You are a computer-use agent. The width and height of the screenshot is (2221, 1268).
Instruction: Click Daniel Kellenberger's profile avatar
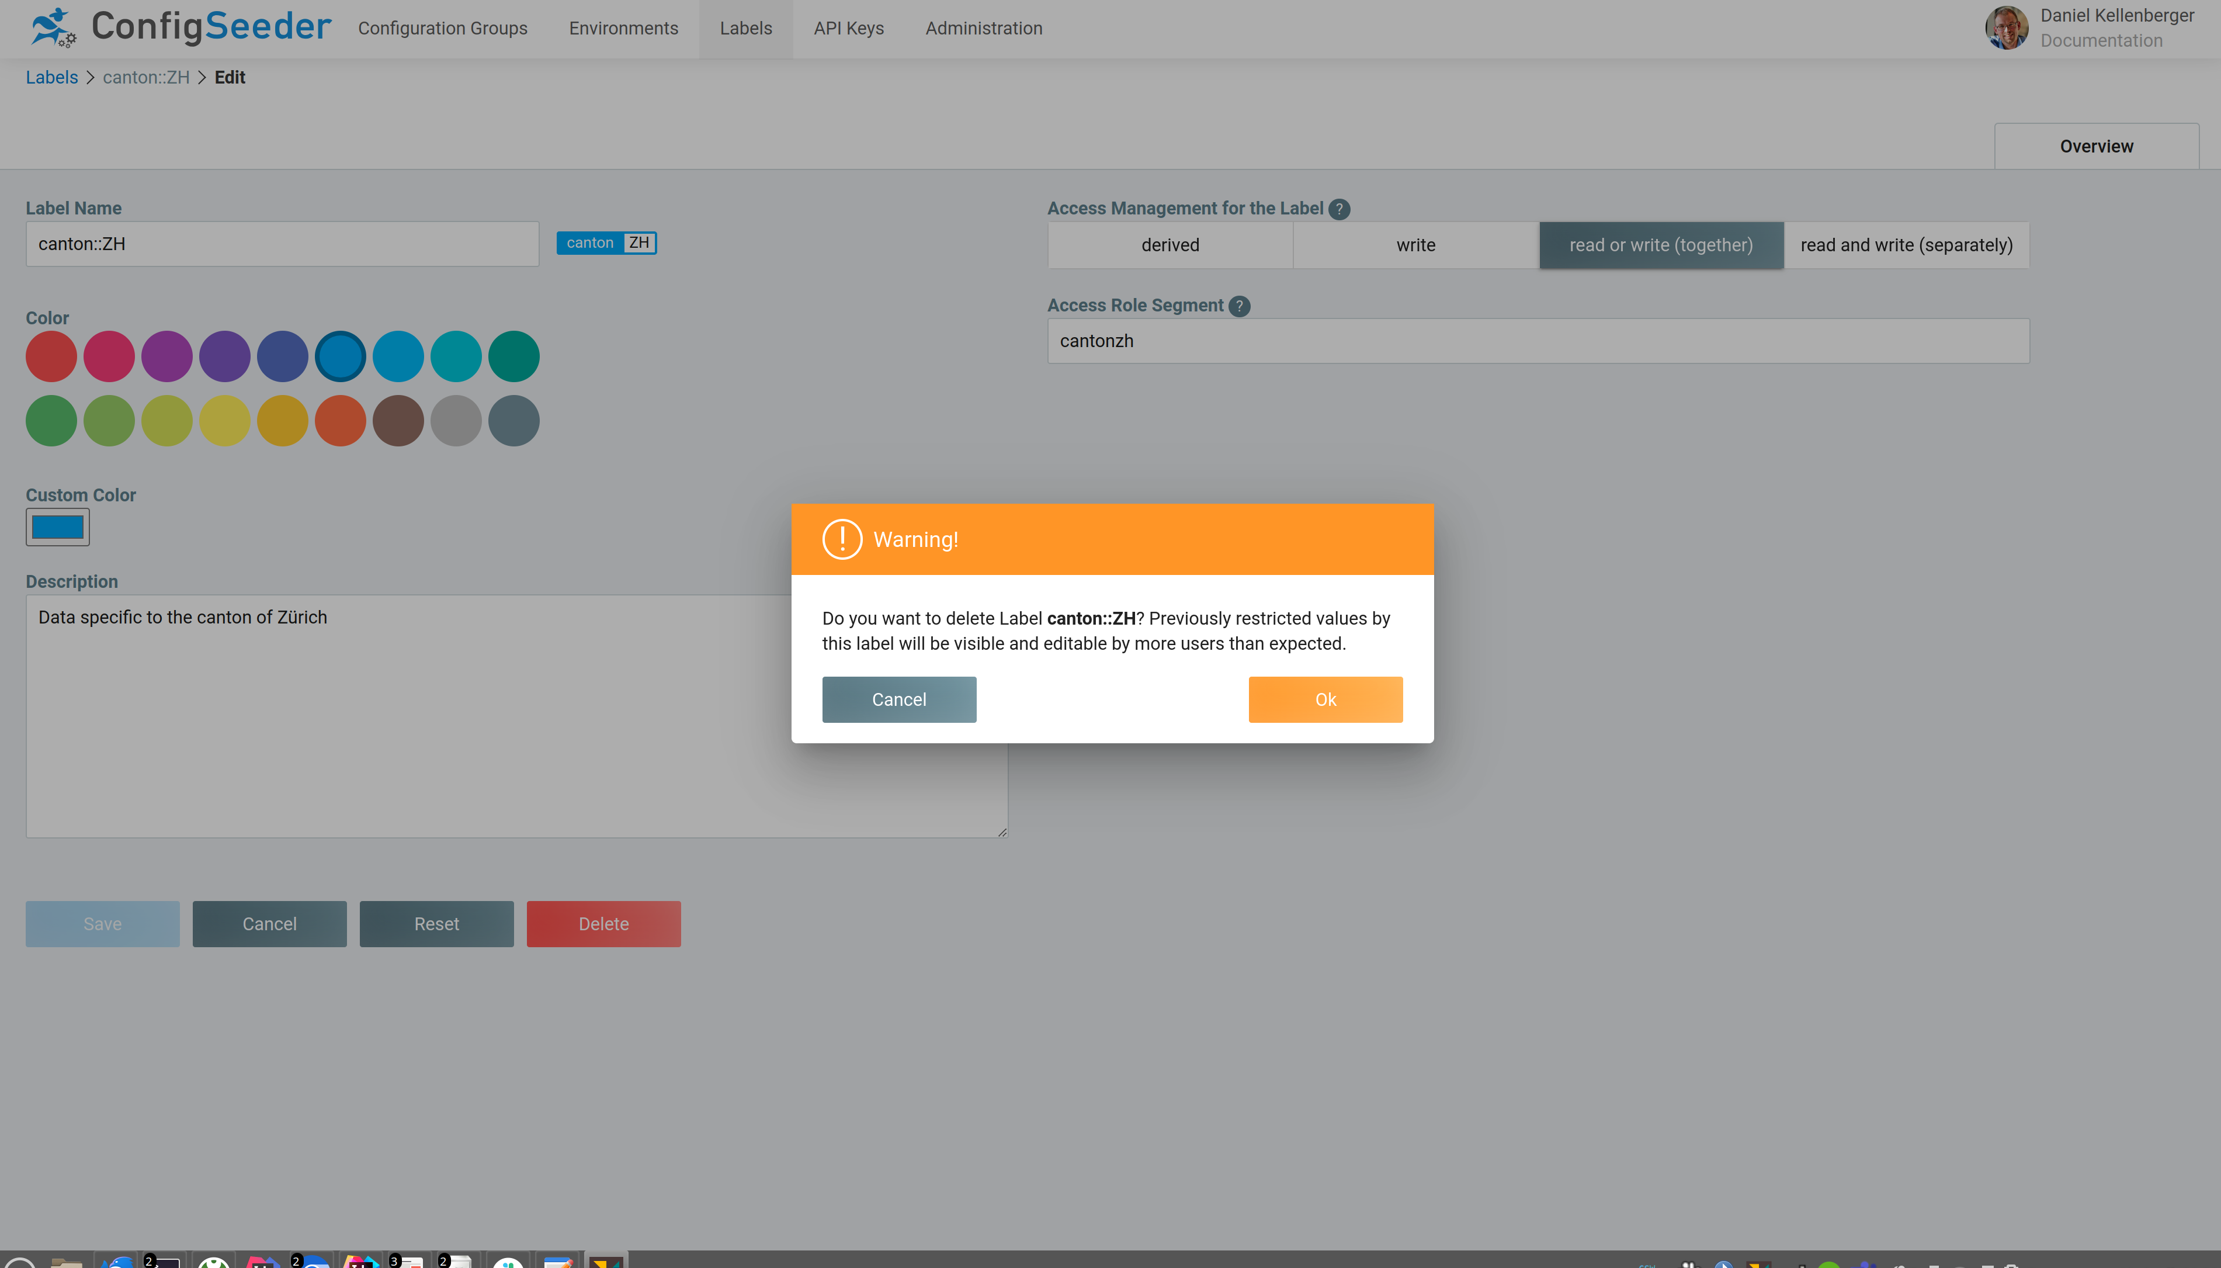[x=2006, y=28]
